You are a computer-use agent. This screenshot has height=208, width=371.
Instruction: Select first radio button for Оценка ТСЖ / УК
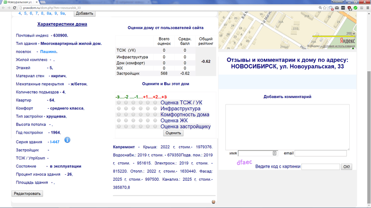click(119, 103)
